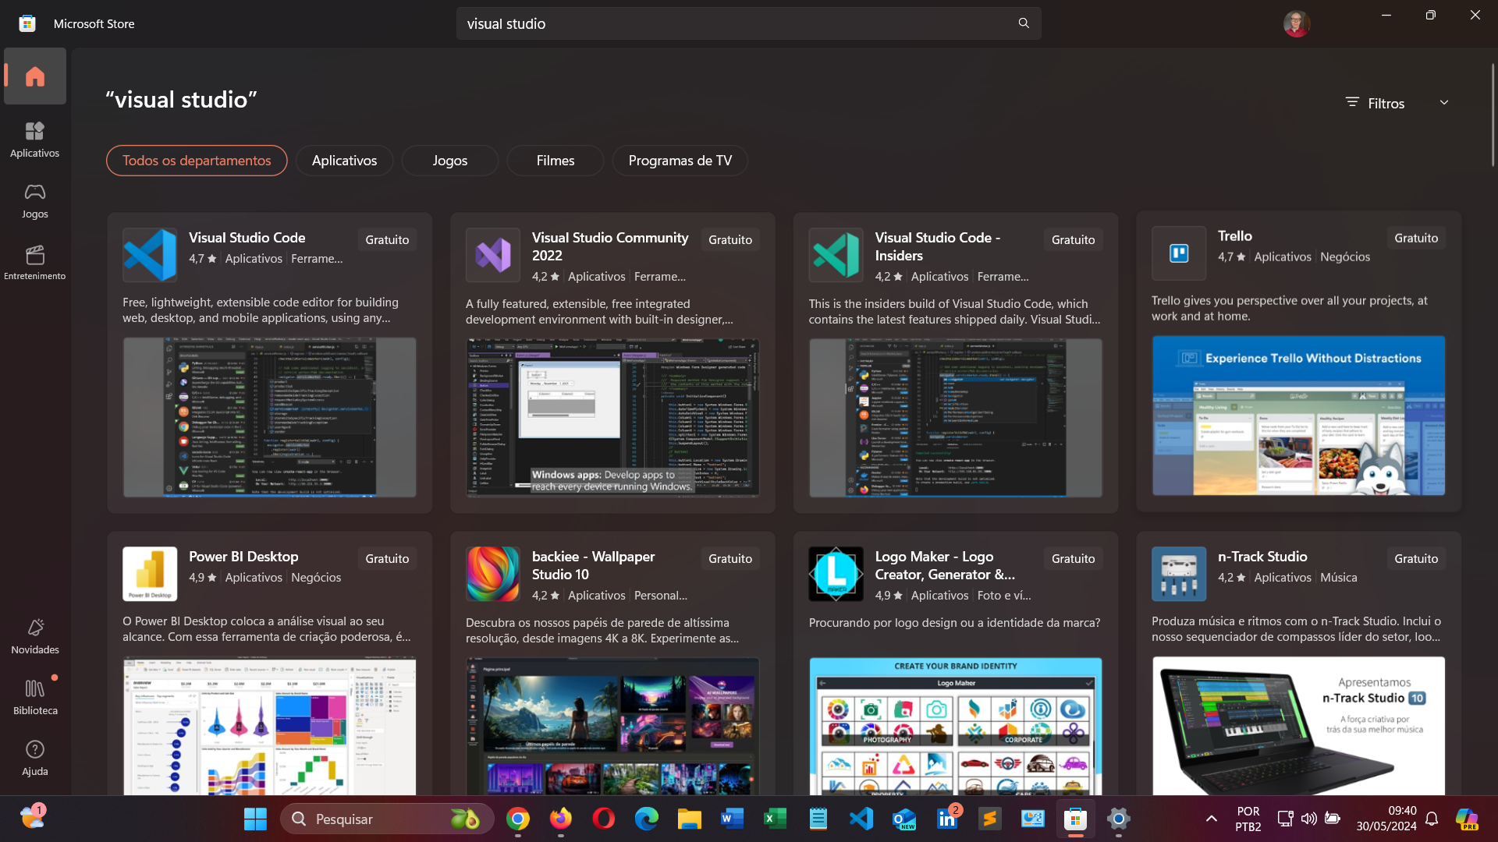Open Excel from the taskbar
1498x842 pixels.
tap(776, 819)
